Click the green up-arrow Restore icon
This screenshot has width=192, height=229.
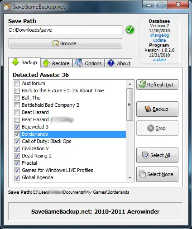tap(46, 63)
